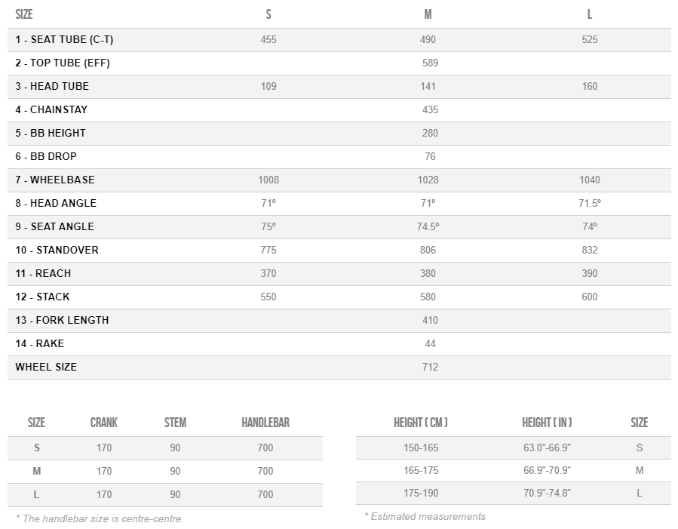Viewport: 678px width, 529px height.
Task: Select the L column header in geometry table
Action: pyautogui.click(x=590, y=14)
